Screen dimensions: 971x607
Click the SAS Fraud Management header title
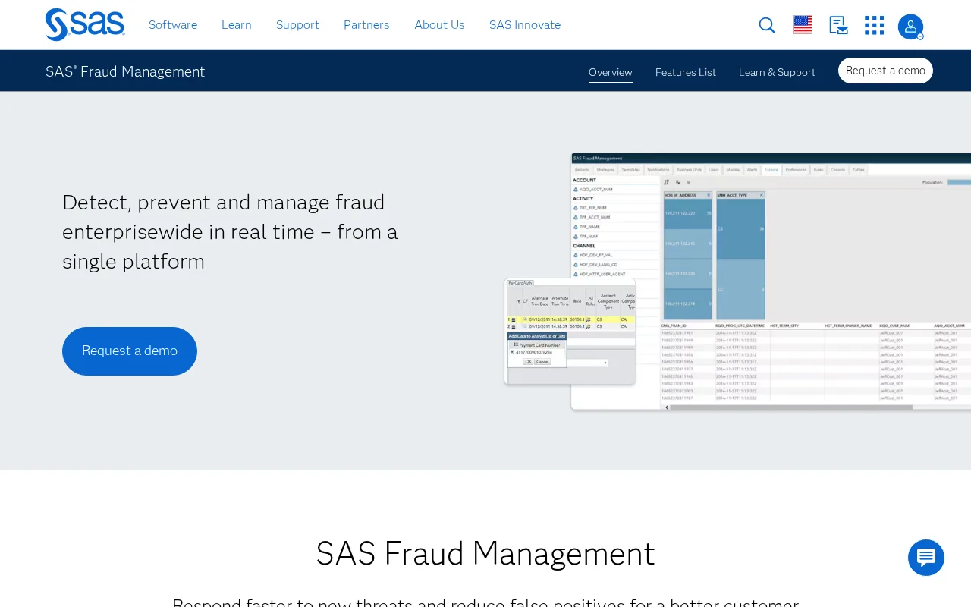[125, 71]
